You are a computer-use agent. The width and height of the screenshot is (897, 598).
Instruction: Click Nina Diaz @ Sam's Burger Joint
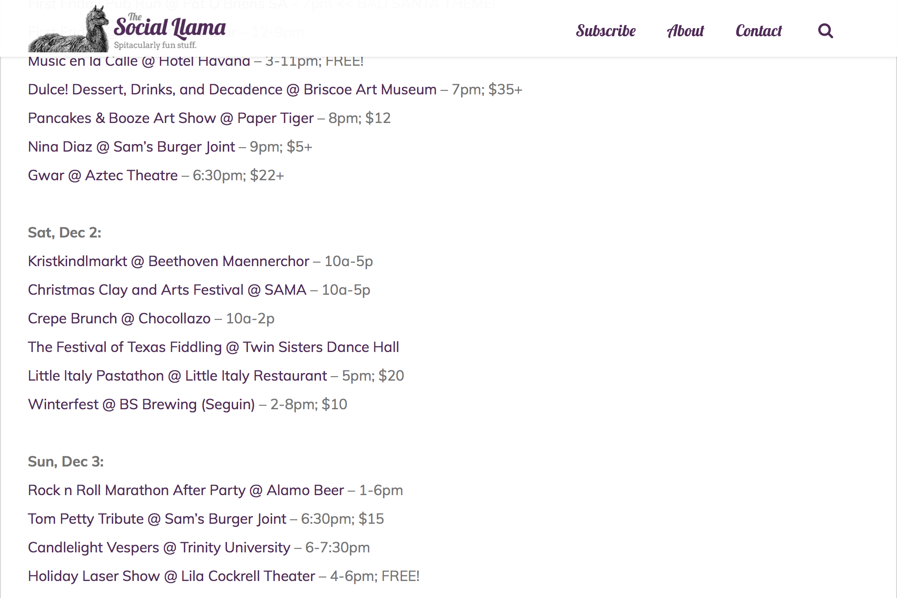[131, 147]
